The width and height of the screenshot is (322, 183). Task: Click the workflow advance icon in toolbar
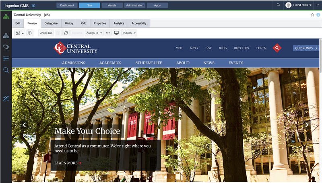coord(108,33)
